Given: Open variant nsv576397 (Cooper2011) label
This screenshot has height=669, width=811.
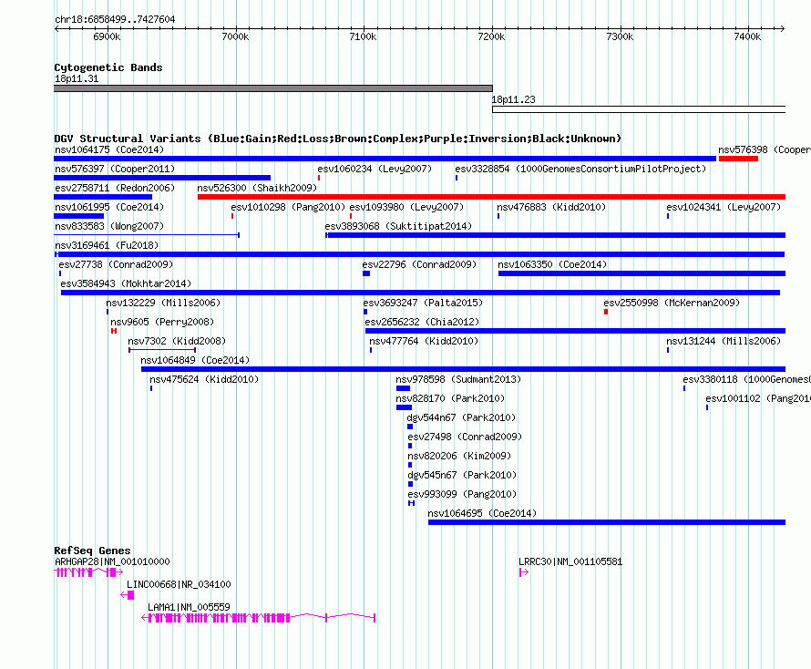Looking at the screenshot, I should click(x=115, y=169).
